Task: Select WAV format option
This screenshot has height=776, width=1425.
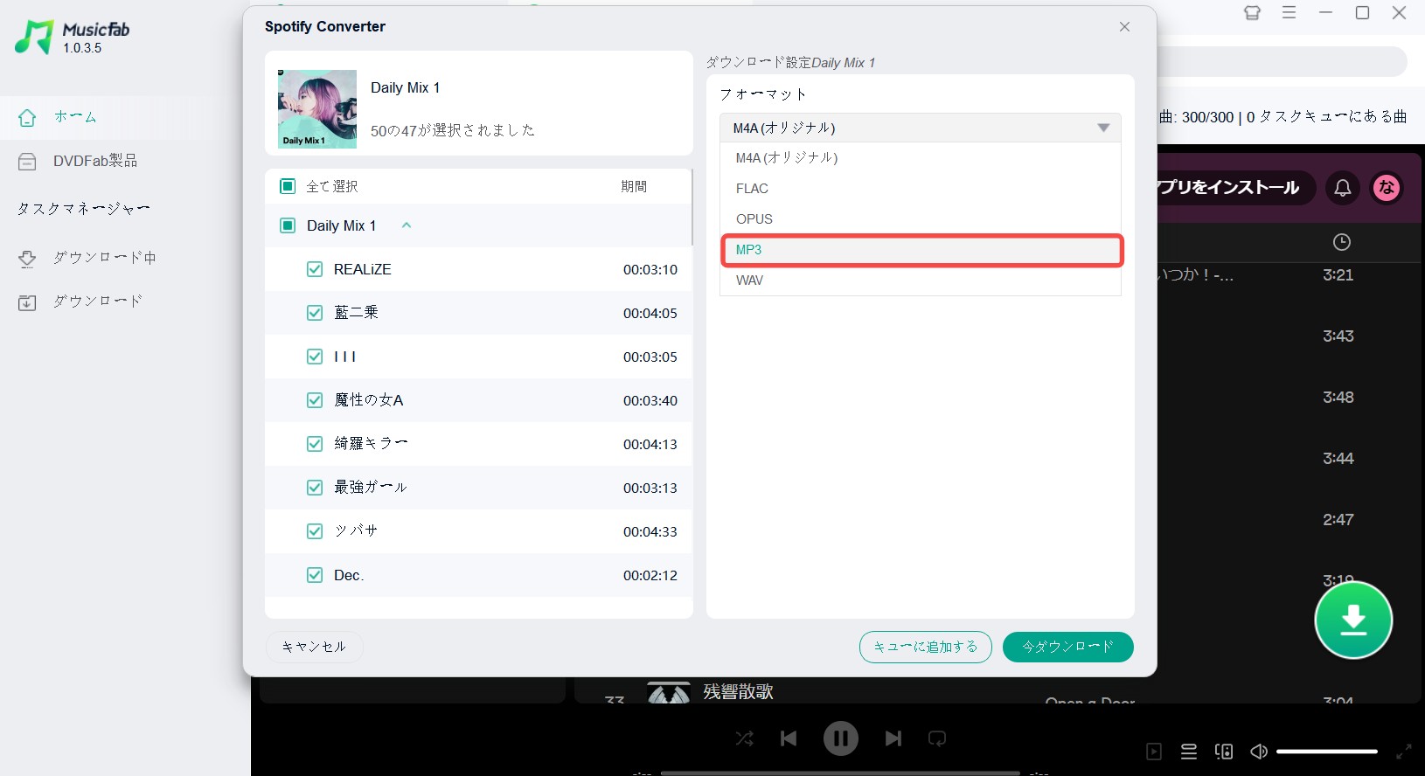Action: (920, 281)
